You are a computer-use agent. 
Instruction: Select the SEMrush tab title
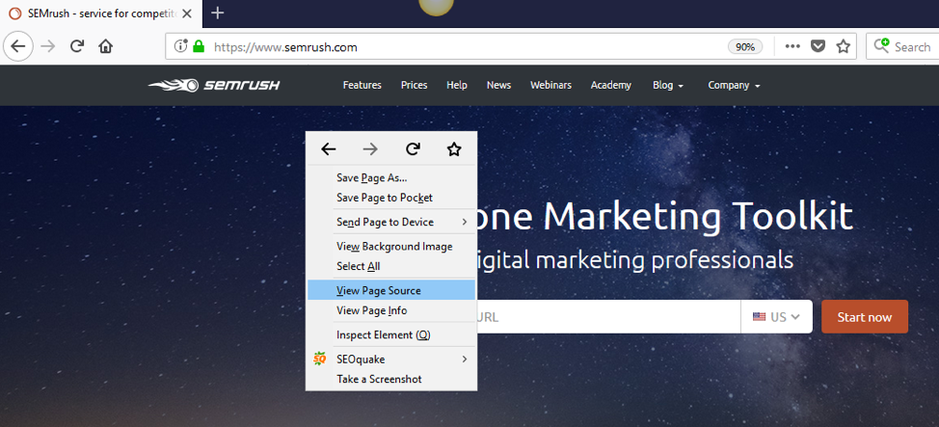102,13
